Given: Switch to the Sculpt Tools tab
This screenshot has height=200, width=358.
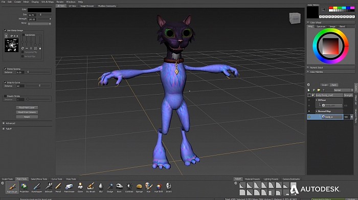Looking at the screenshot, I should pos(7,179).
